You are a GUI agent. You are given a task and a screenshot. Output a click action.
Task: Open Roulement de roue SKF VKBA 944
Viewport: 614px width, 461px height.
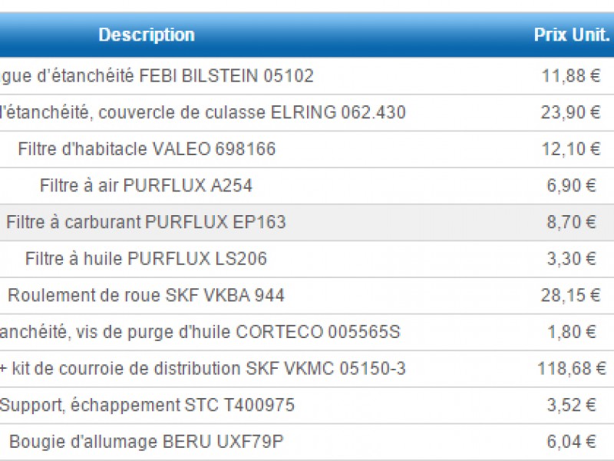click(146, 296)
